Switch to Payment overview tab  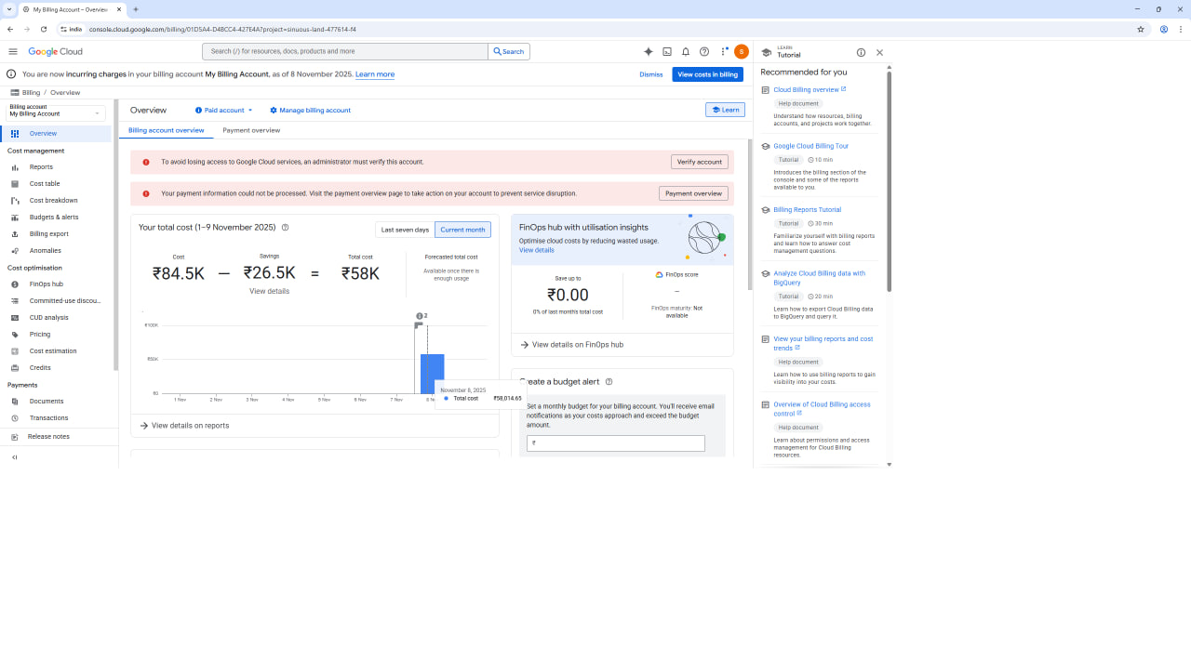click(x=251, y=131)
